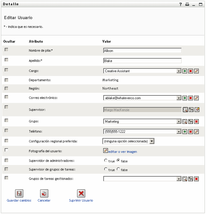Open the editar o ver imagen link
The image size is (206, 214).
tap(122, 152)
